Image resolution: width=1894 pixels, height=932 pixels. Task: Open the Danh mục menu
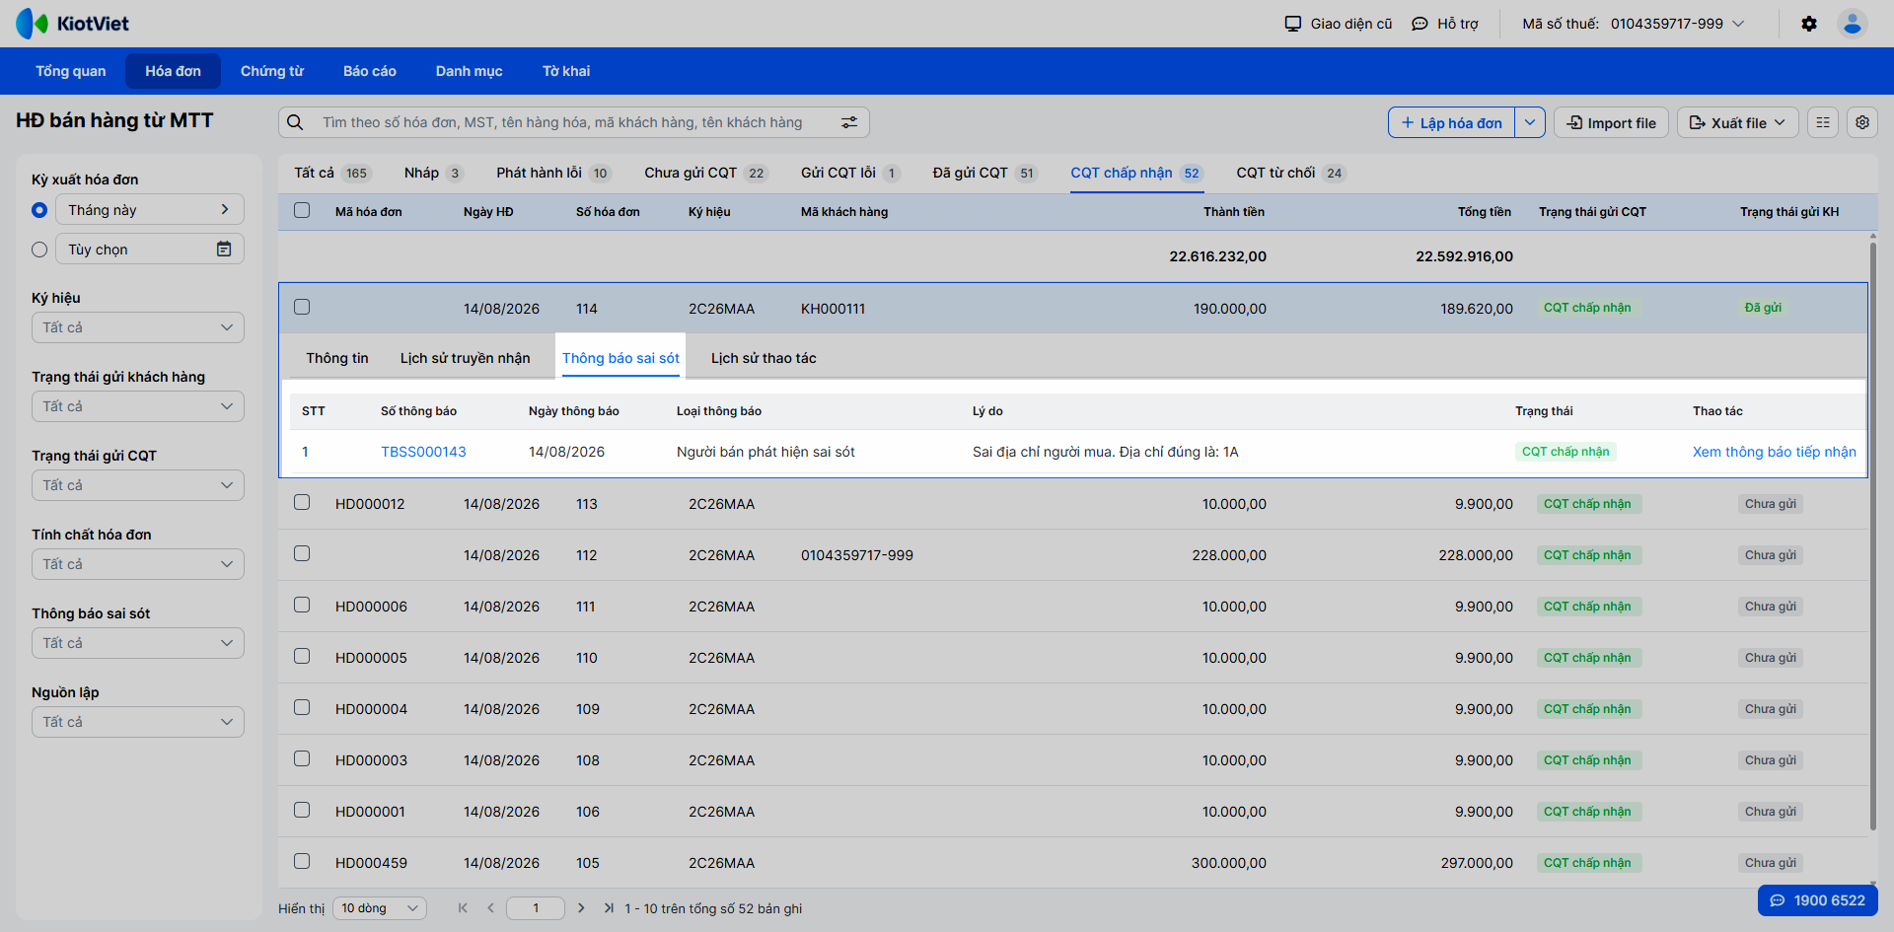[x=470, y=71]
